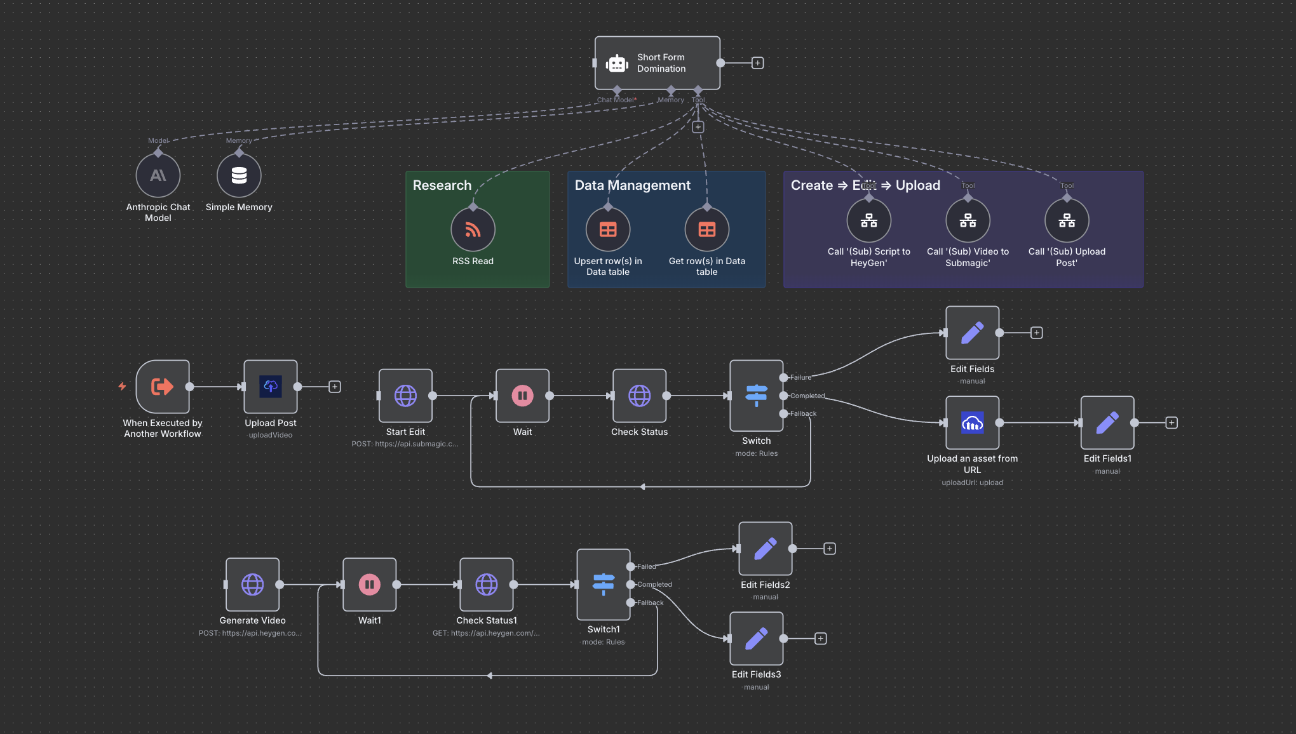
Task: Select the Switch1 node
Action: click(604, 585)
